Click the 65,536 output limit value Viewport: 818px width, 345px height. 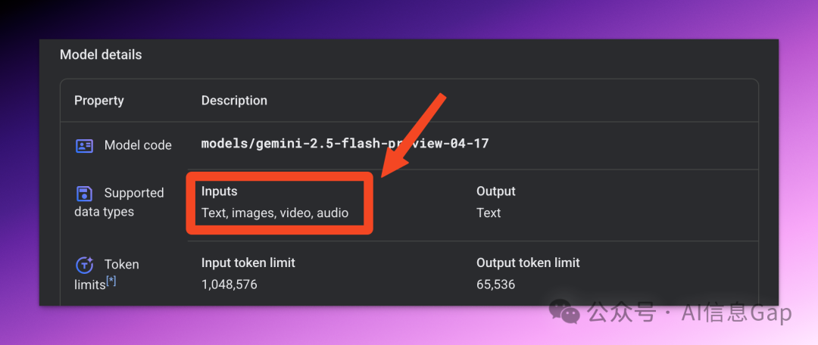[x=495, y=284]
